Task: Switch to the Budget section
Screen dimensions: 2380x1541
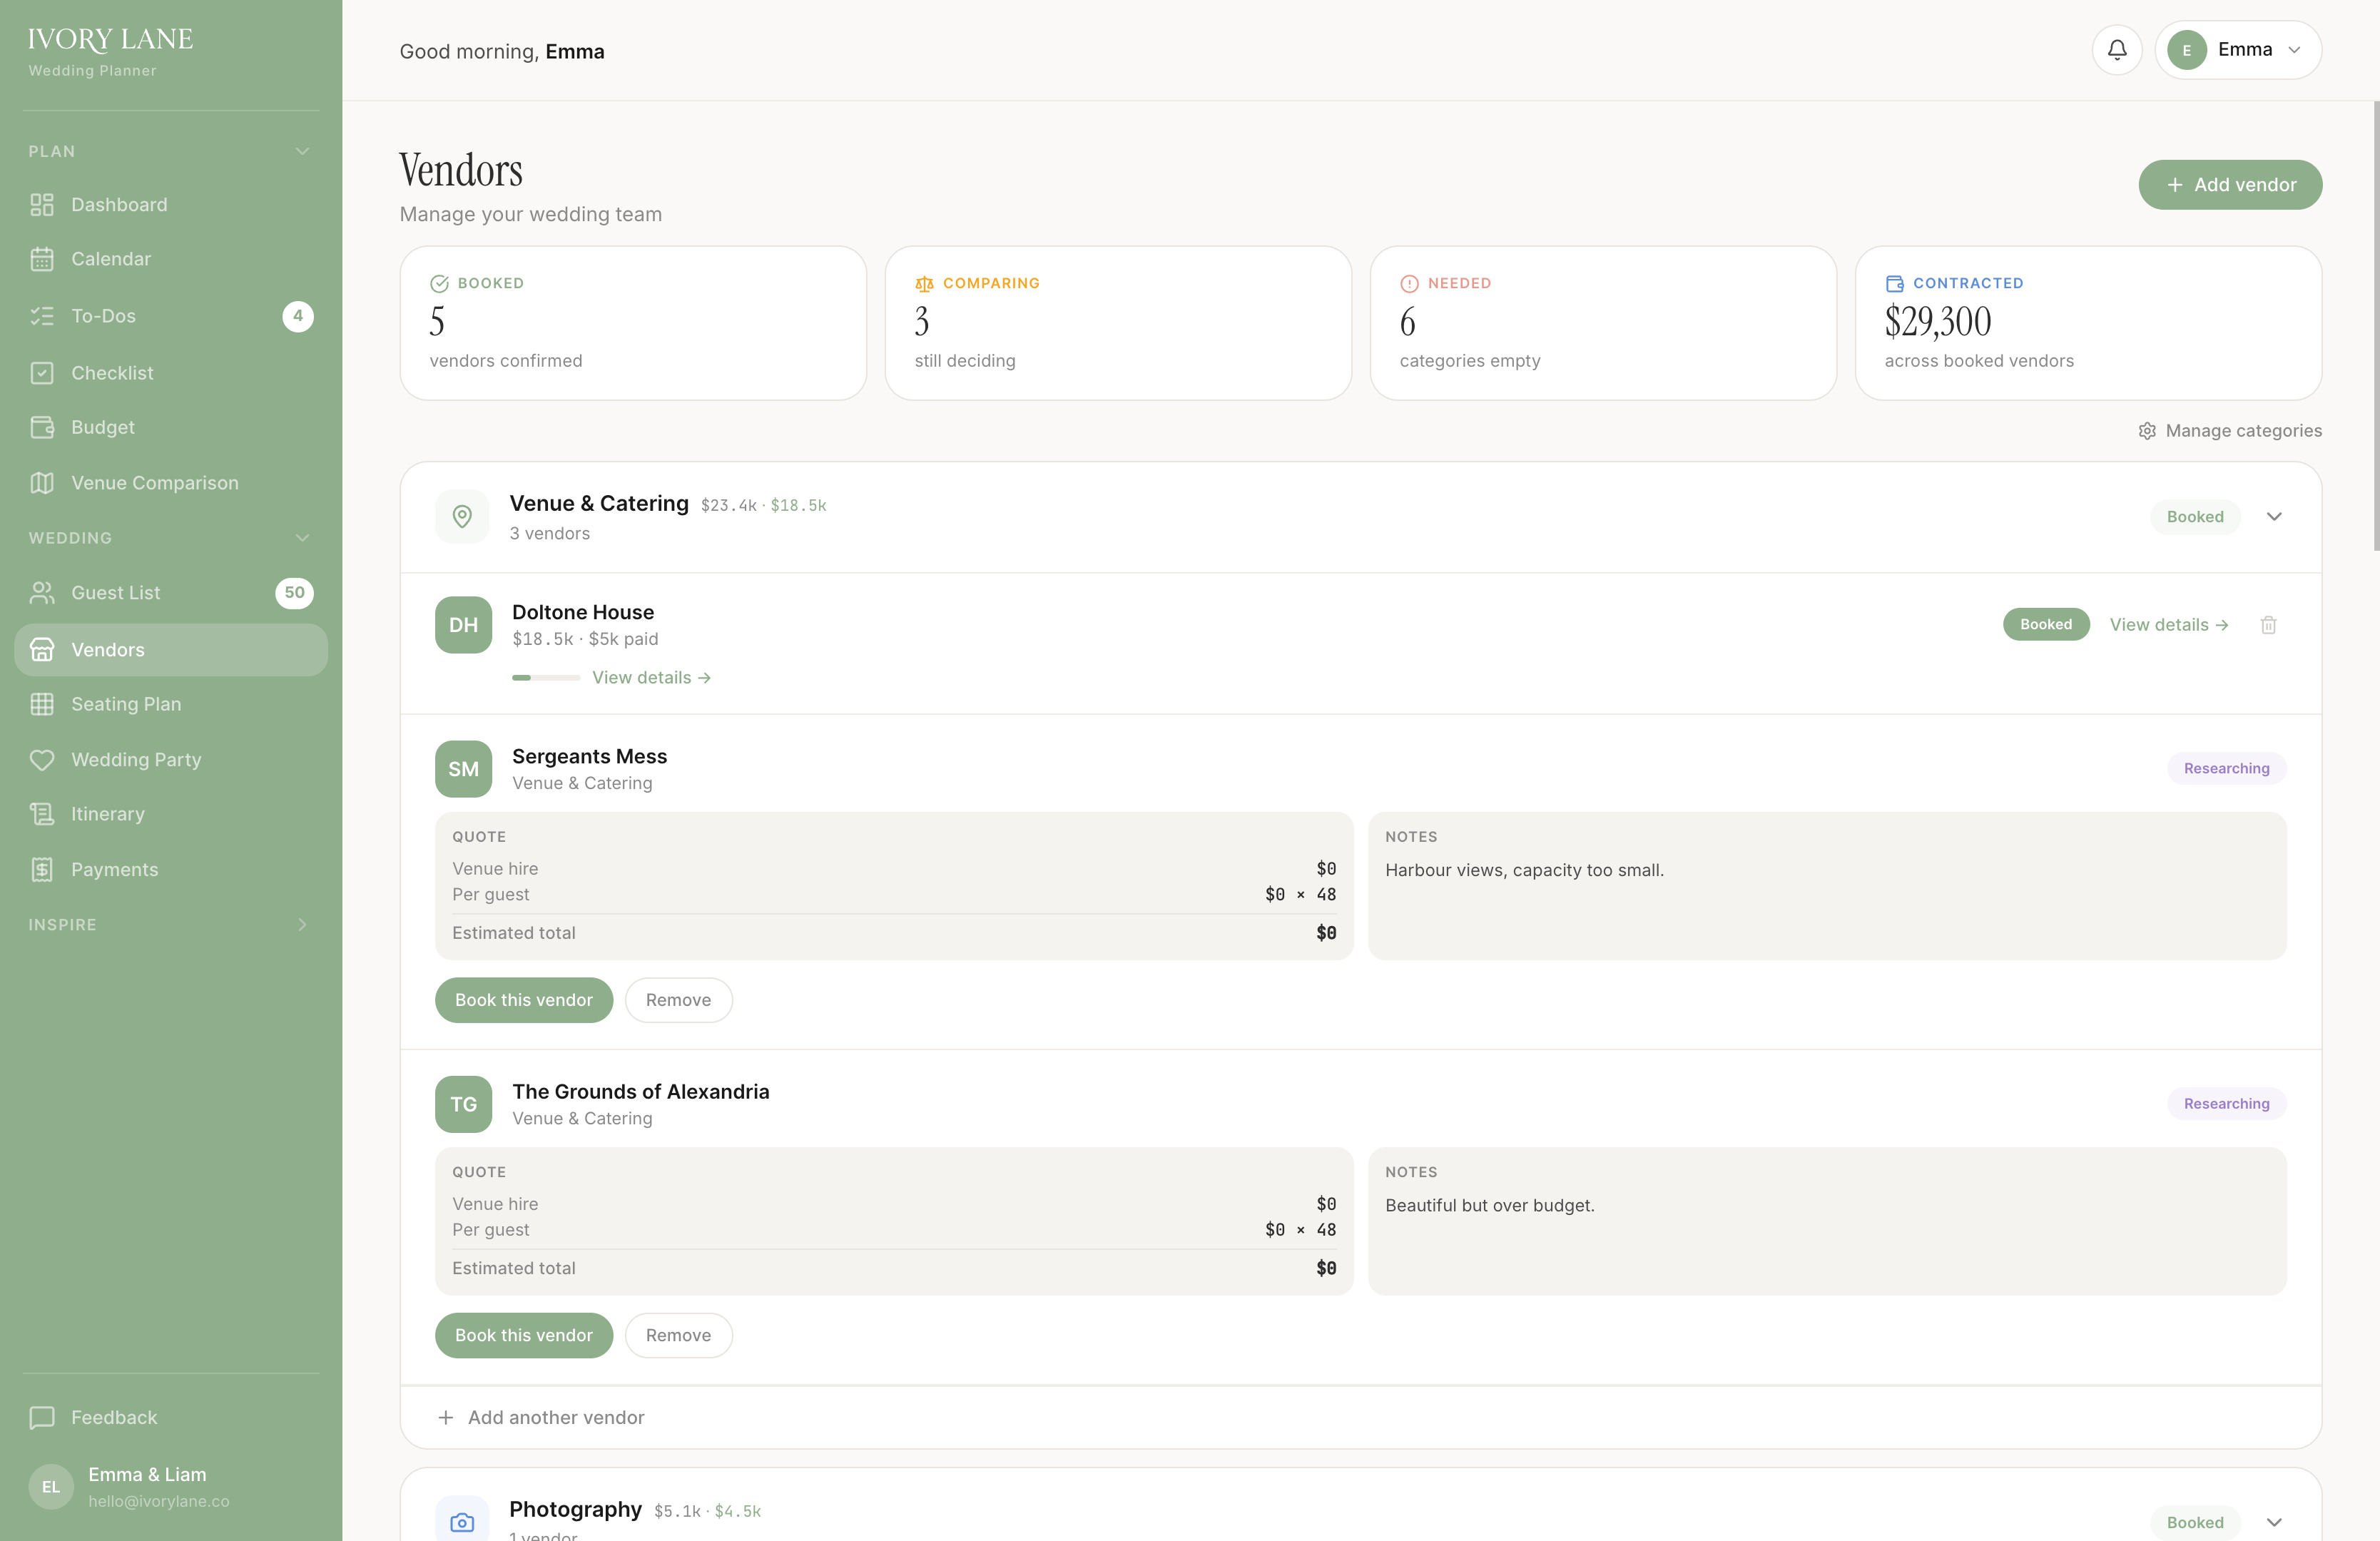Action: click(102, 427)
